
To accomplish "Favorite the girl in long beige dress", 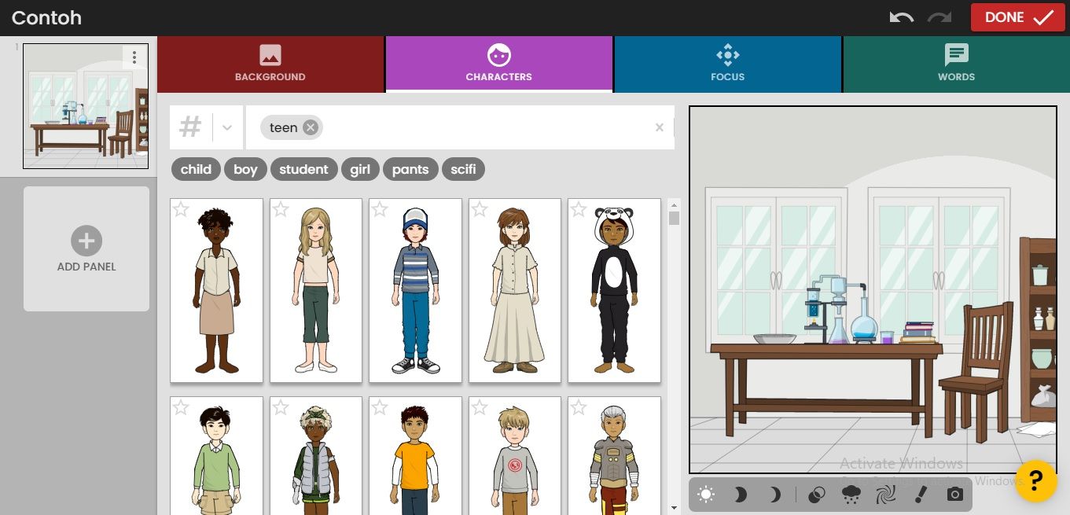I will (480, 209).
